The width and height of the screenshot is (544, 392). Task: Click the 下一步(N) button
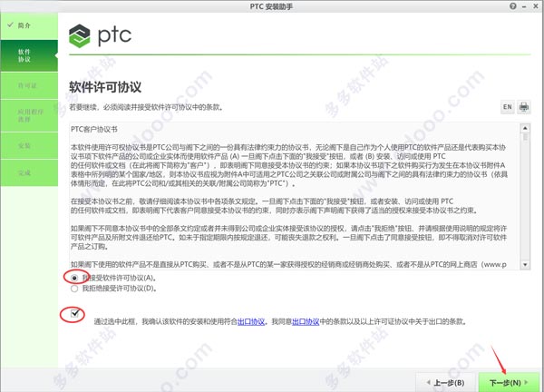509,382
